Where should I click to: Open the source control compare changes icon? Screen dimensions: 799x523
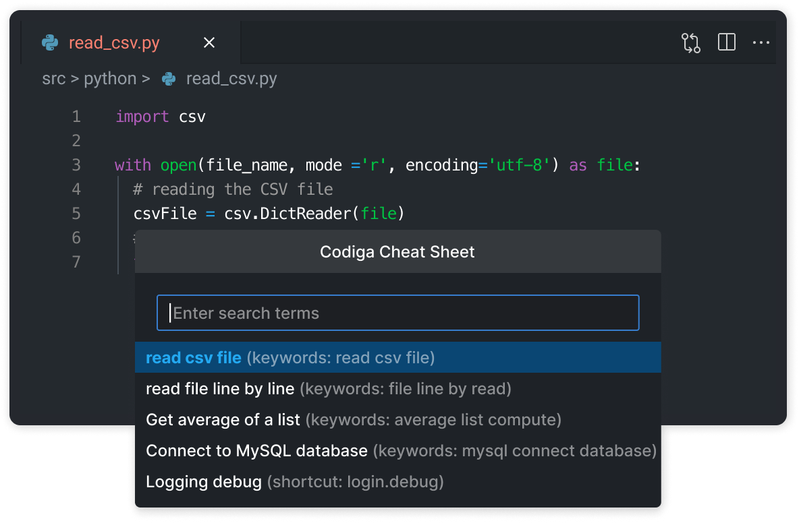[x=691, y=42]
